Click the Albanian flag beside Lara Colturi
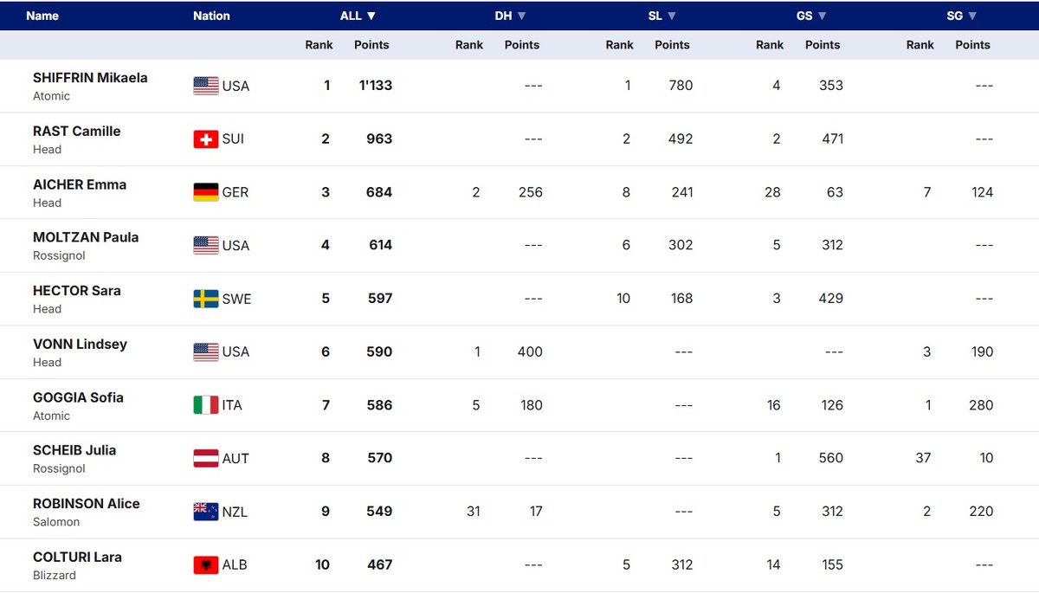This screenshot has width=1039, height=593. (206, 565)
